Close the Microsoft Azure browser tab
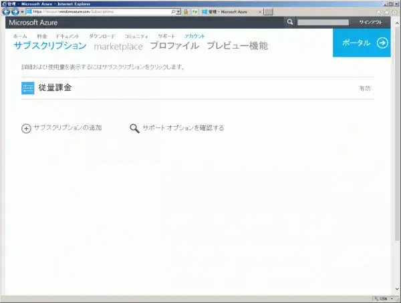This screenshot has width=401, height=303. coord(260,12)
